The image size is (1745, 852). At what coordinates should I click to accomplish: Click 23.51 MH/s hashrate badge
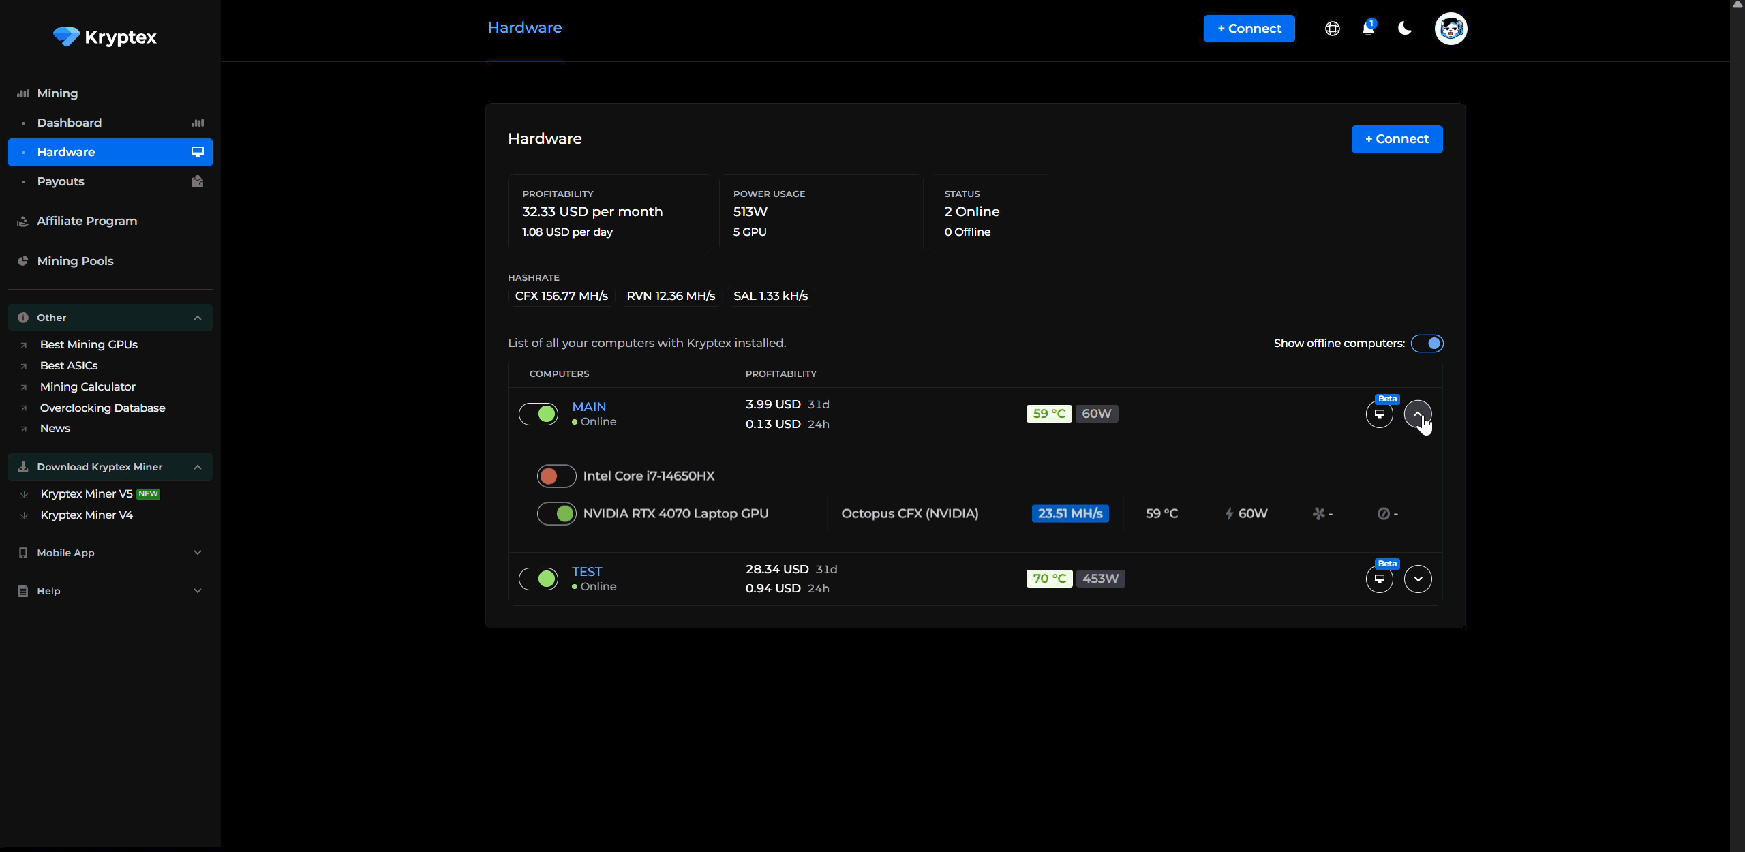(1070, 513)
